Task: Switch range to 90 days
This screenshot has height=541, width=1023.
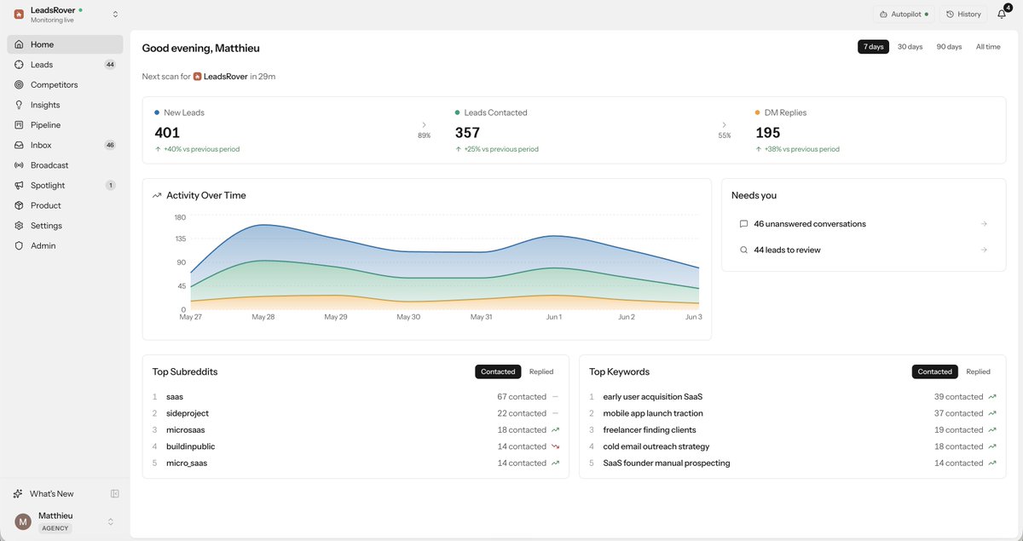Action: click(x=949, y=47)
